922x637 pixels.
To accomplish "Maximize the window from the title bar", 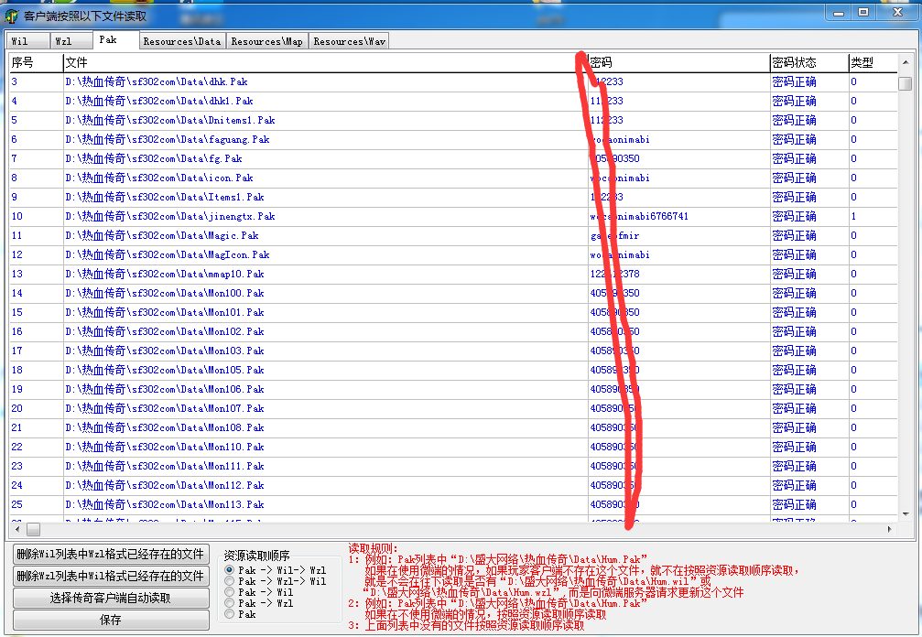I will click(x=862, y=12).
